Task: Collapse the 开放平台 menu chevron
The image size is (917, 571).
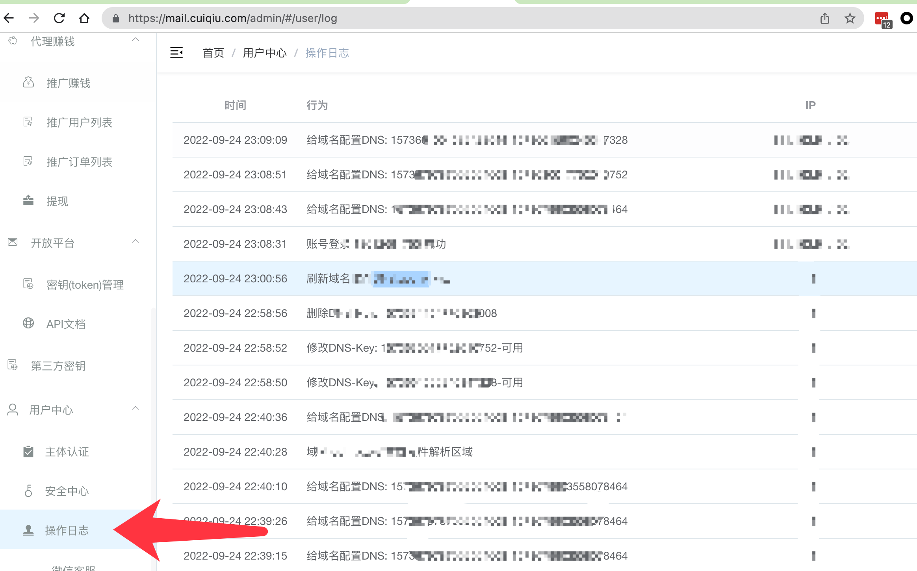Action: point(136,241)
